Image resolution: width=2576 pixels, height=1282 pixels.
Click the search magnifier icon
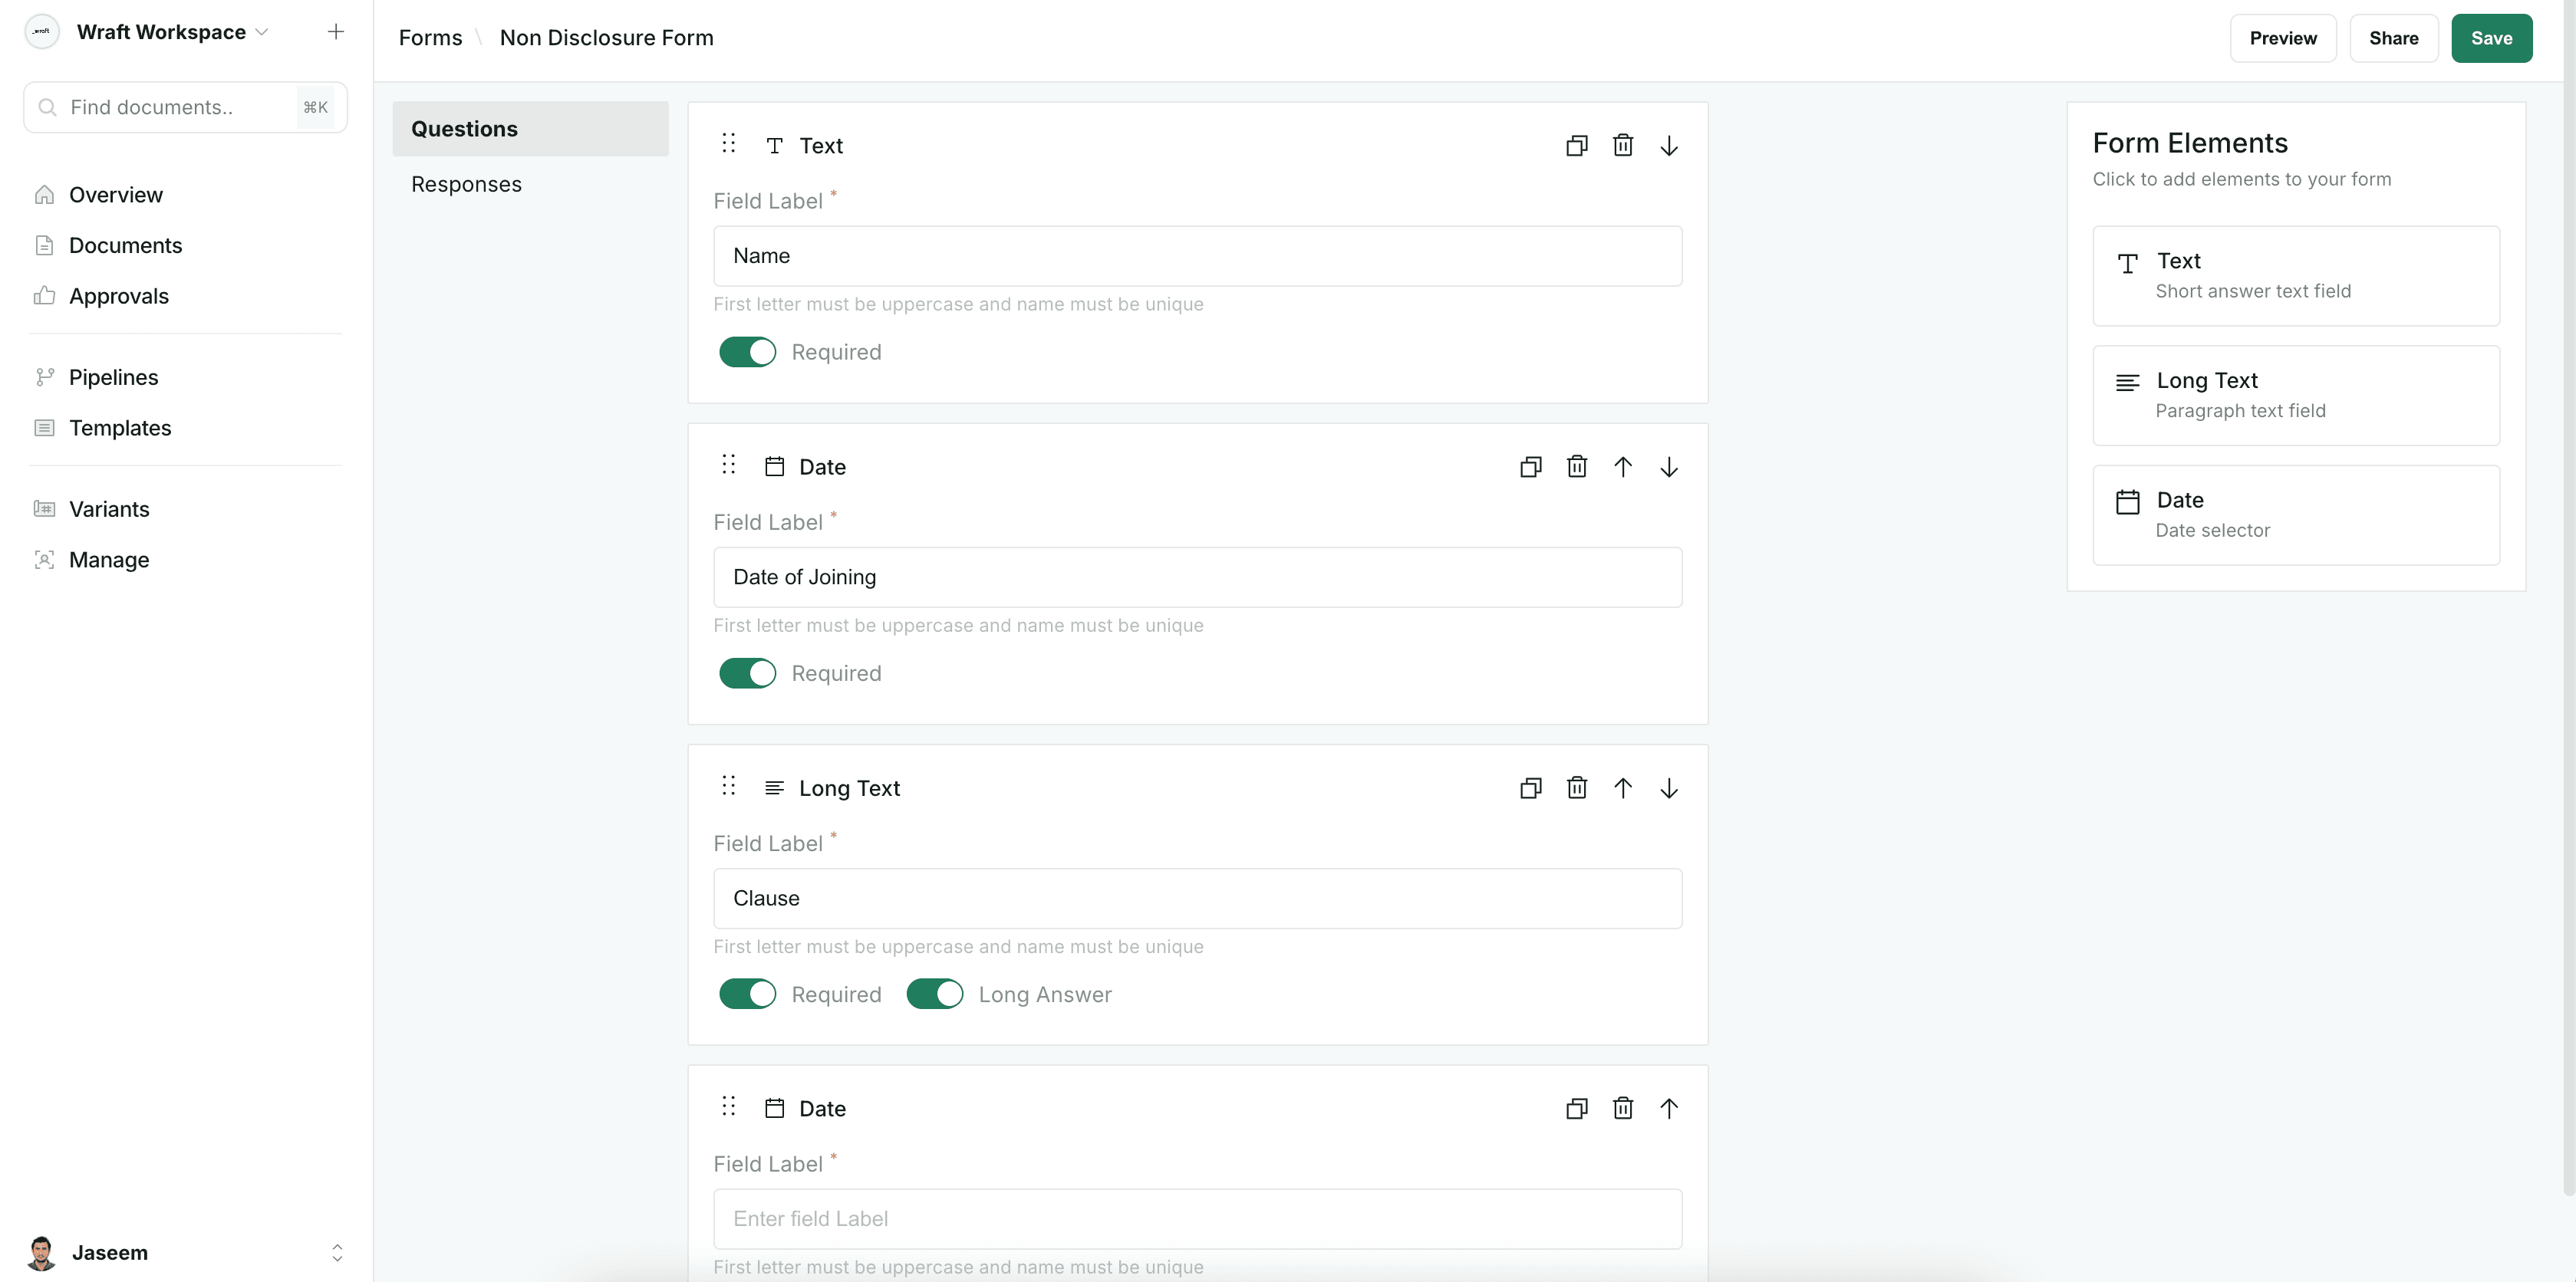47,107
